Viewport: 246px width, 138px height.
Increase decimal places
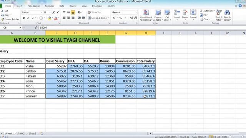pos(131,18)
